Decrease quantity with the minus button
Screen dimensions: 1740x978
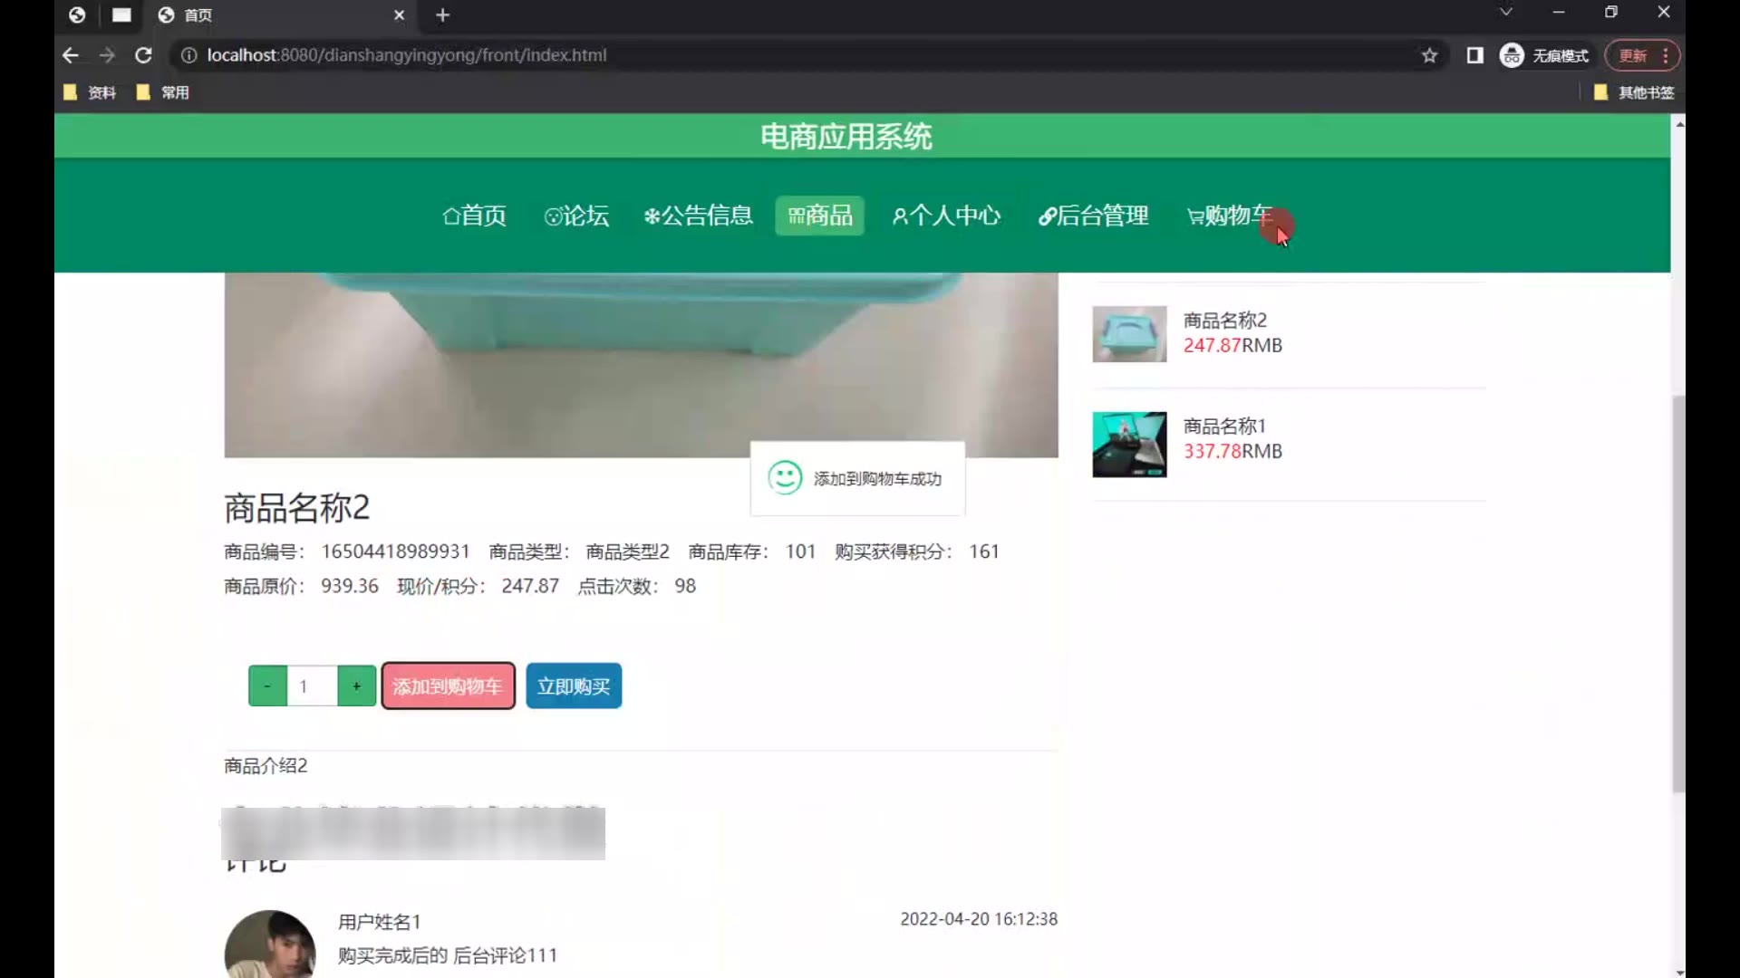tap(267, 686)
